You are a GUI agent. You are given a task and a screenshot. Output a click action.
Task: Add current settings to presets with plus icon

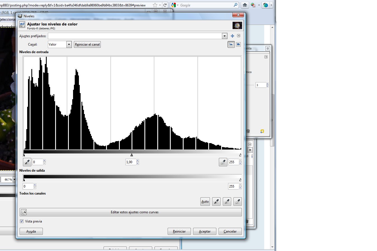pos(232,36)
